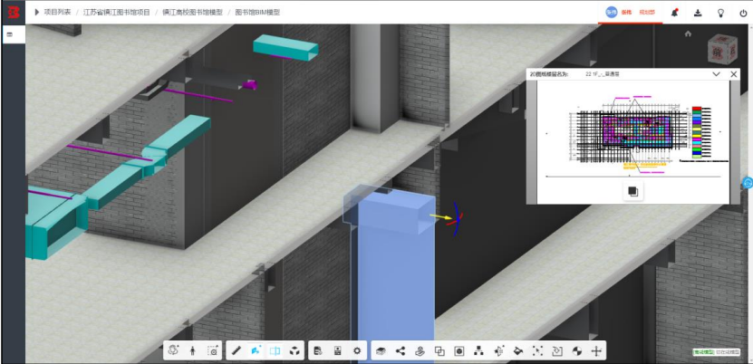
Task: Click the overlapping squares compare tool
Action: click(439, 351)
